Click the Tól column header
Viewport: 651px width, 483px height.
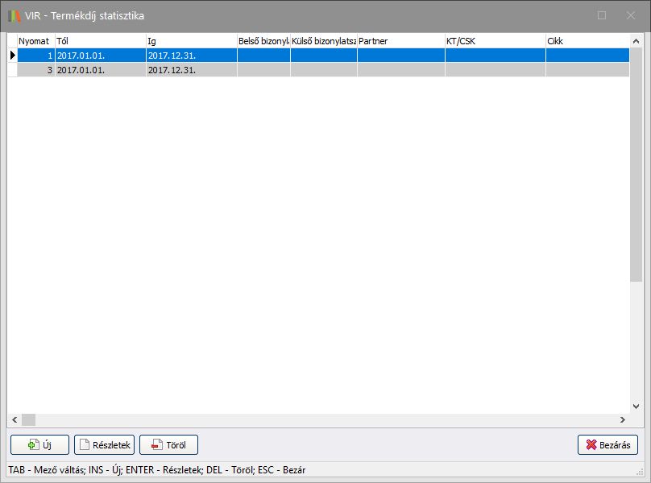99,40
